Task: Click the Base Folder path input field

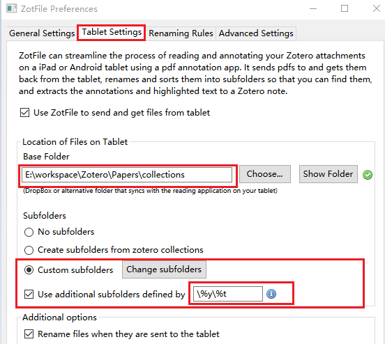Action: click(x=127, y=175)
